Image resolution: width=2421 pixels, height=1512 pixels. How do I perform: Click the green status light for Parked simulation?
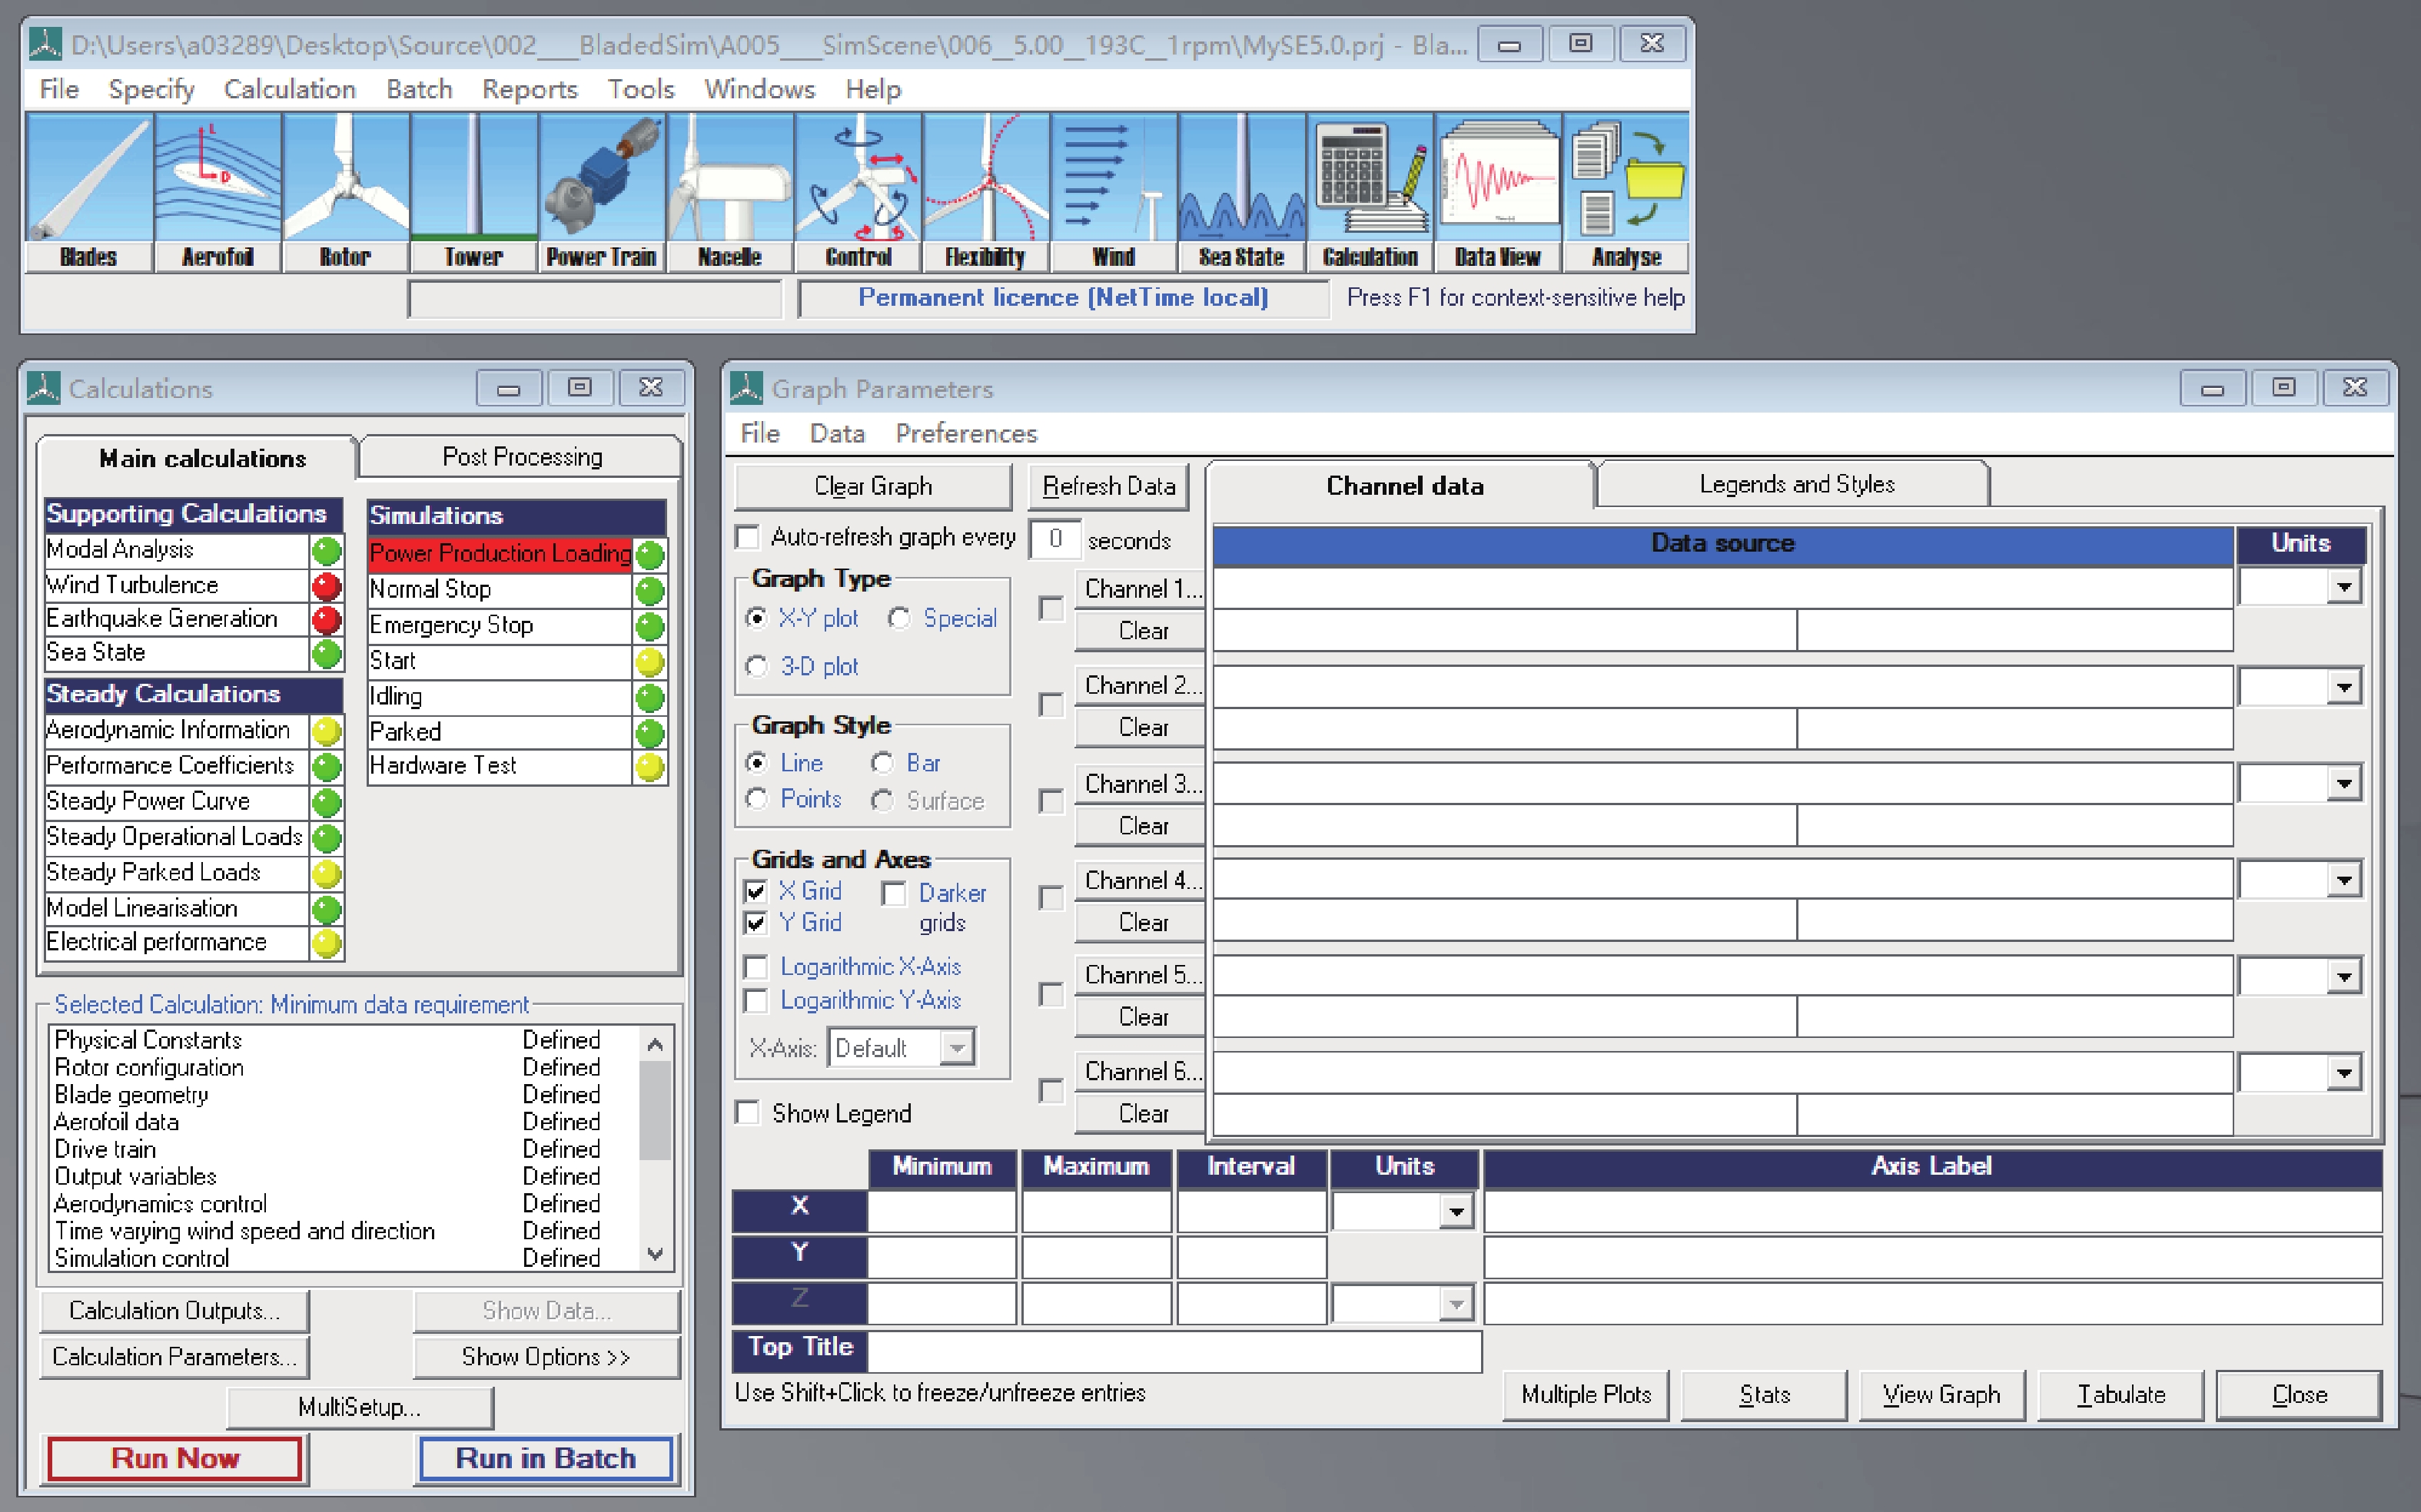(x=650, y=733)
